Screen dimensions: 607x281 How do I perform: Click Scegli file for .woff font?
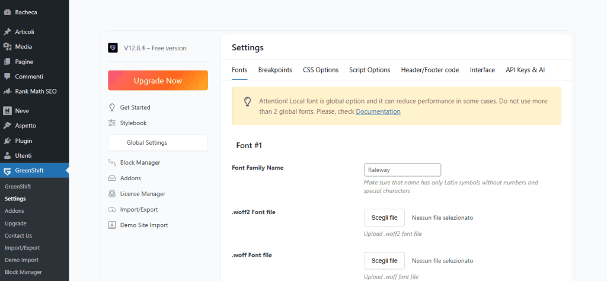(x=384, y=260)
